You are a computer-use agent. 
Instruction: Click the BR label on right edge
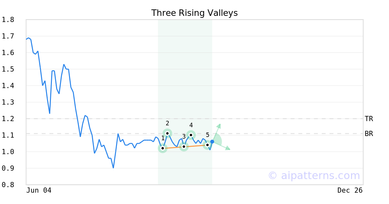(369, 134)
